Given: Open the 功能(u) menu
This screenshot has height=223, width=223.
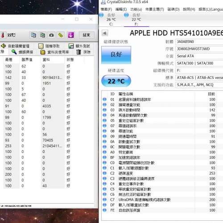Looking at the screenshot, I should point(136,9).
